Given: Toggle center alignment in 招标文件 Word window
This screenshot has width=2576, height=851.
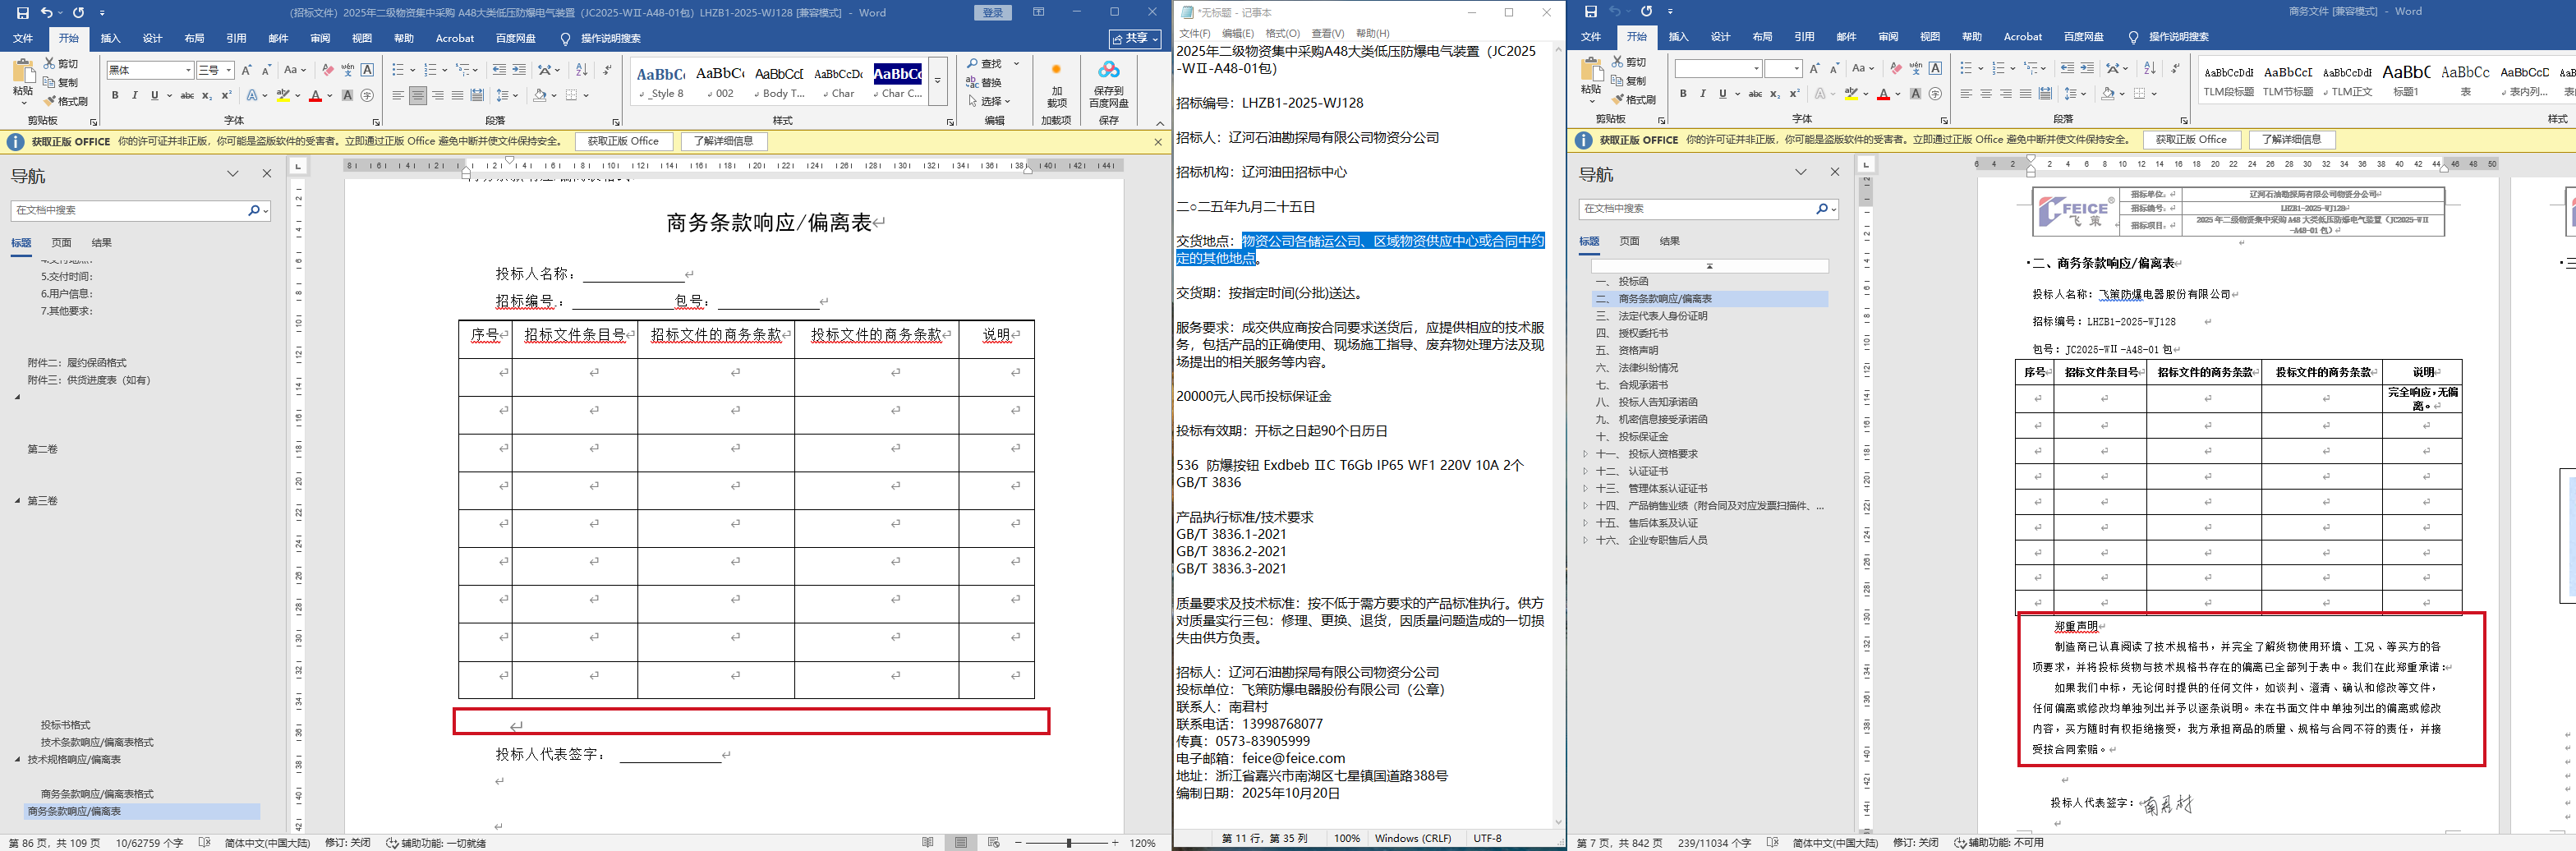Looking at the screenshot, I should (x=418, y=96).
